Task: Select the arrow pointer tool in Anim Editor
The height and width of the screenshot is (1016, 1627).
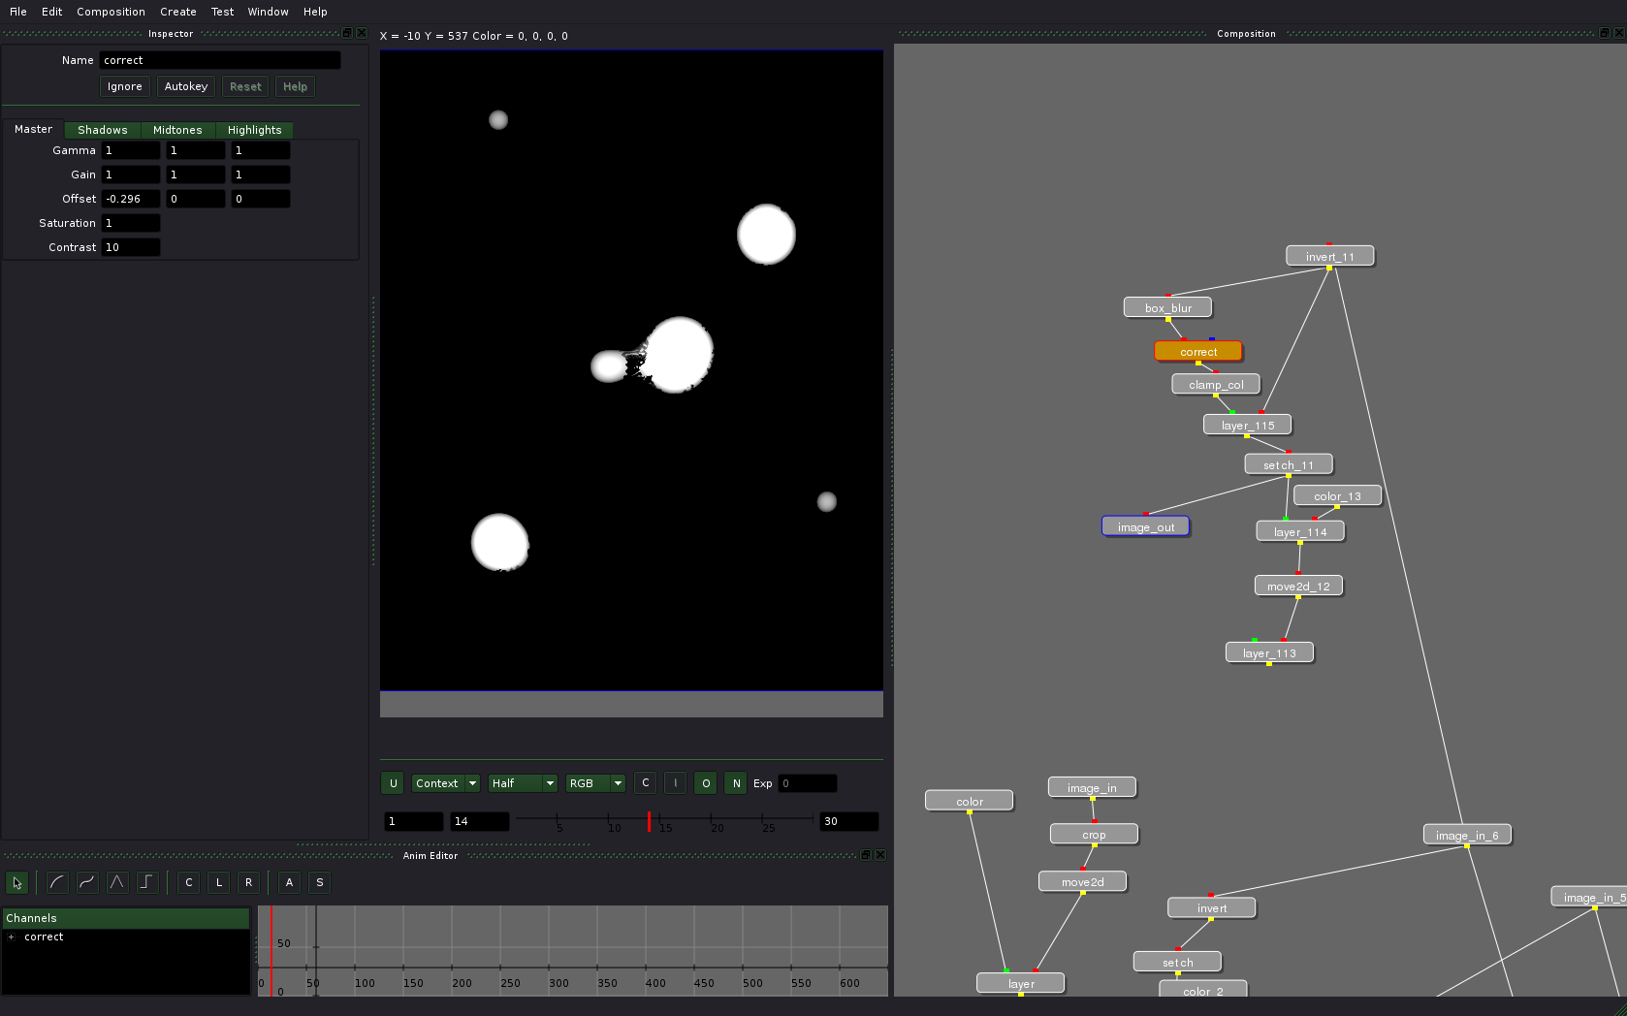Action: click(16, 882)
